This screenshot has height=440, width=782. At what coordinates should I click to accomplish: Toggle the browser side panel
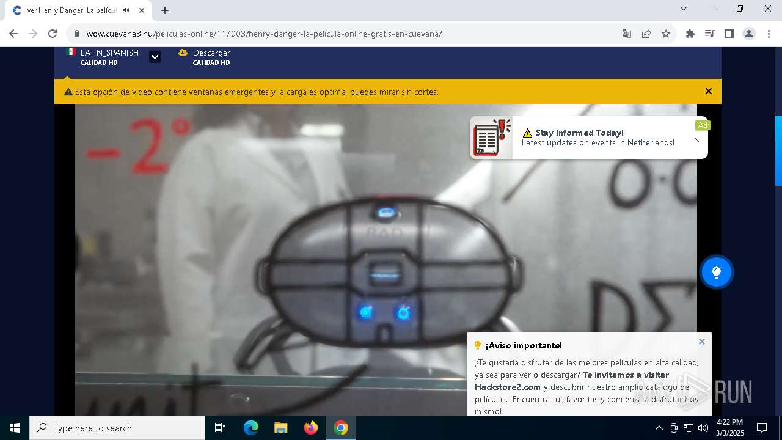729,34
